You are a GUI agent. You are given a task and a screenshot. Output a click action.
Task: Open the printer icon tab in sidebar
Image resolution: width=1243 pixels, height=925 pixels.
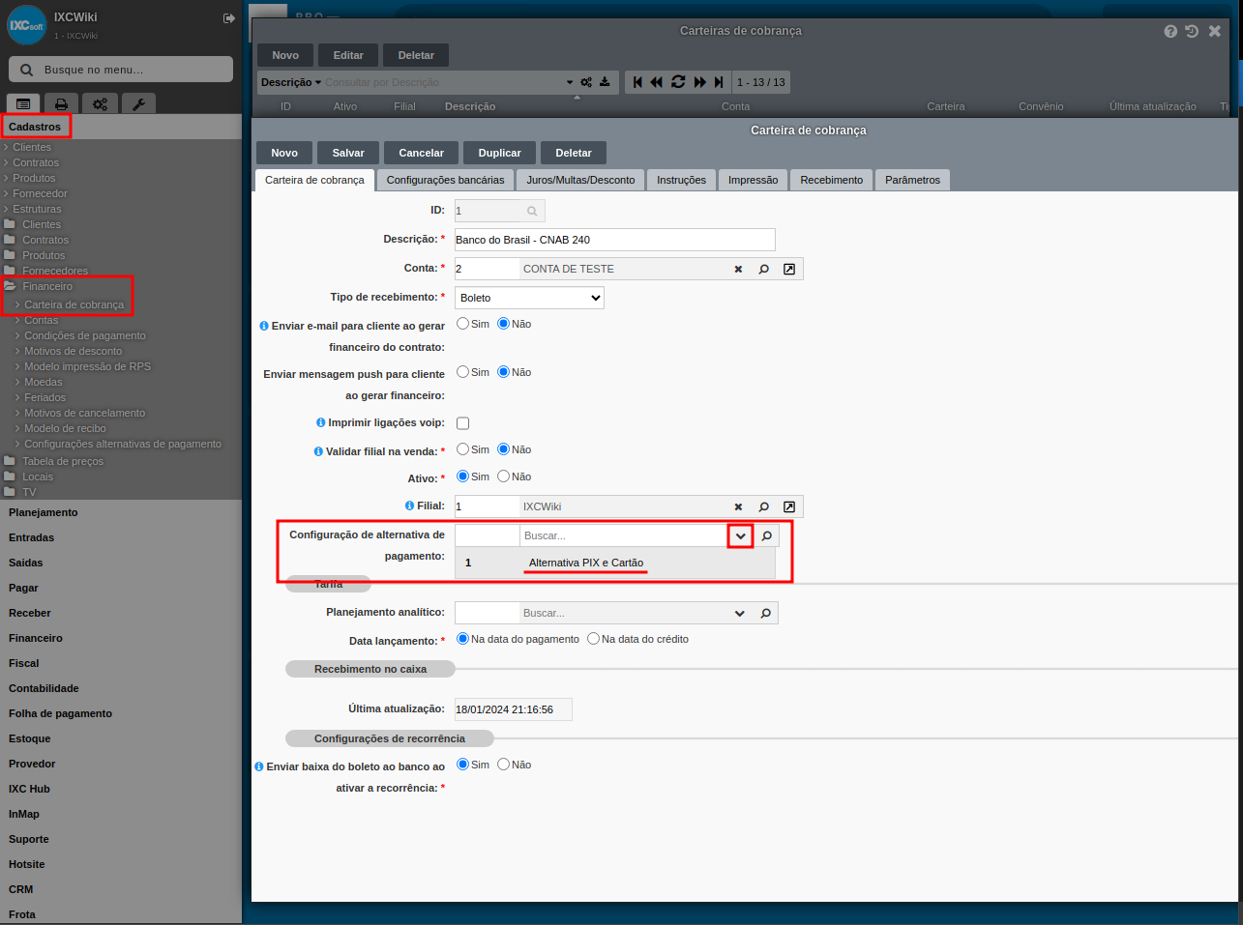click(x=61, y=103)
